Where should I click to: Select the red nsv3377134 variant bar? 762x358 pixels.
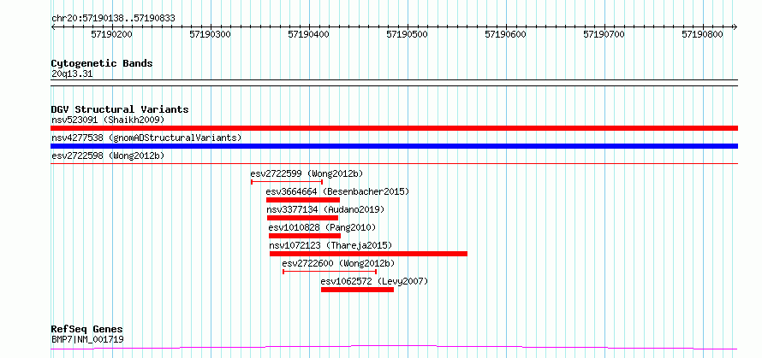pyautogui.click(x=302, y=218)
